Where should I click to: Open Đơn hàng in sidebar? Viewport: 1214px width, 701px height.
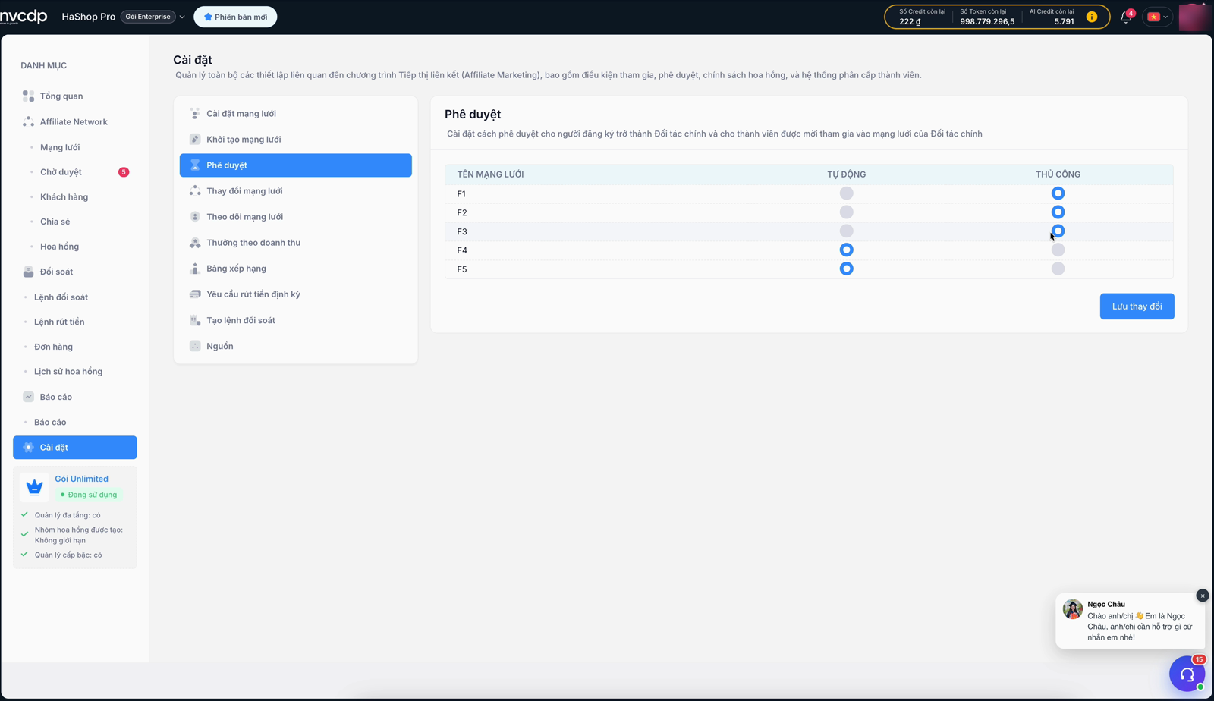click(53, 347)
